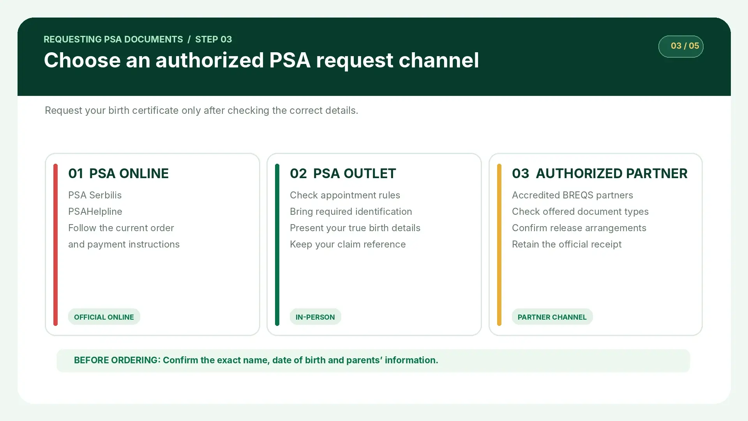This screenshot has width=748, height=421.
Task: Click 'Bring required identification' line
Action: [x=351, y=211]
